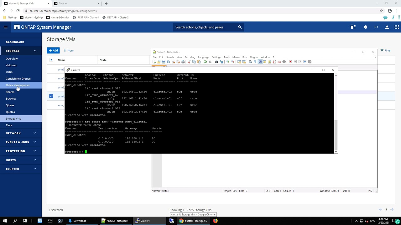Image resolution: width=401 pixels, height=225 pixels.
Task: Click the Notepad++ Print icon
Action: (183, 62)
